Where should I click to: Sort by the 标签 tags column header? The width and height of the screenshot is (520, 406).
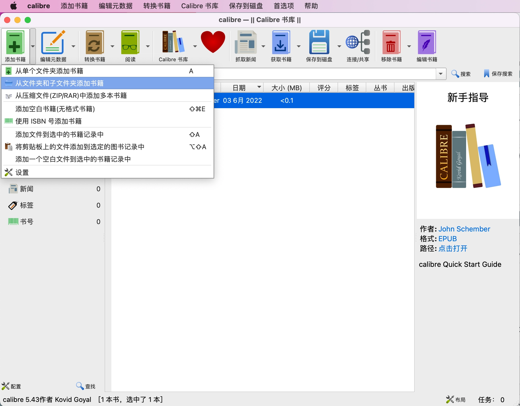[352, 88]
